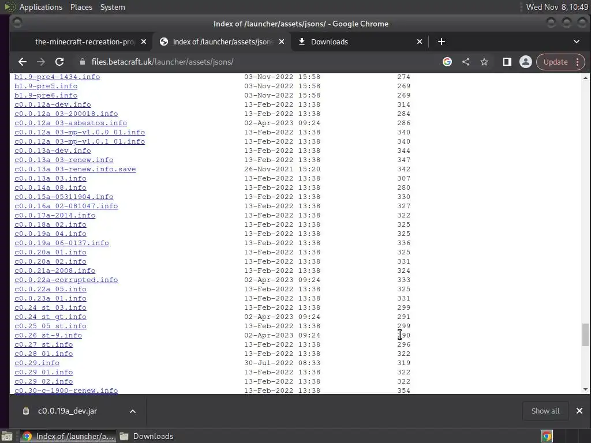Close the downloads bar
Viewport: 591px width, 443px height.
(x=579, y=411)
